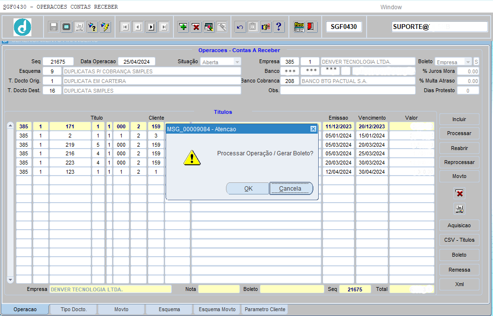Click the undo arrow toolbar icon
This screenshot has width=493, height=316.
pyautogui.click(x=240, y=27)
